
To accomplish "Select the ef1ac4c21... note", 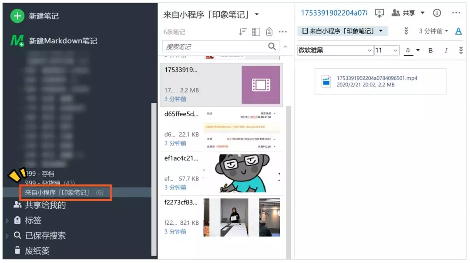I will click(x=221, y=173).
